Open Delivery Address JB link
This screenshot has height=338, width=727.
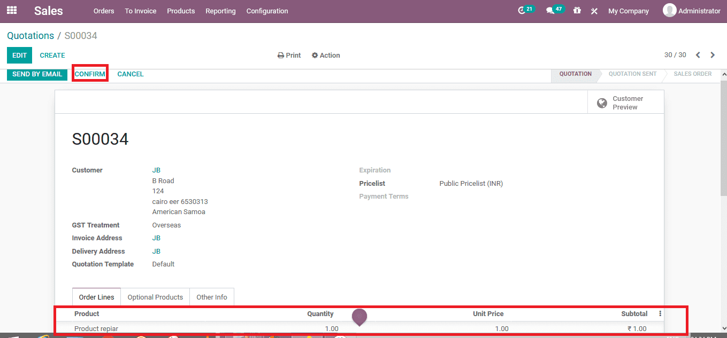156,251
